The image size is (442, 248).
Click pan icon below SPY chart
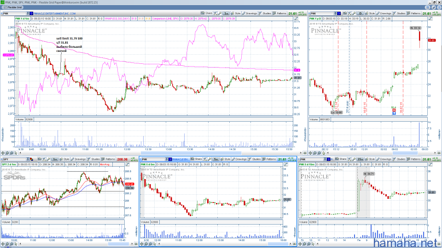coord(3,244)
